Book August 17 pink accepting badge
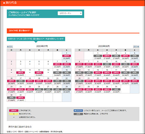This screenshot has height=134, width=145. click(x=116, y=73)
